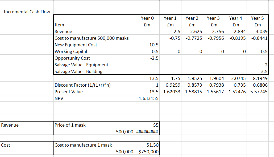The width and height of the screenshot is (274, 157).
Task: Click the 'Working Capital' label cell
Action: [x=94, y=51]
